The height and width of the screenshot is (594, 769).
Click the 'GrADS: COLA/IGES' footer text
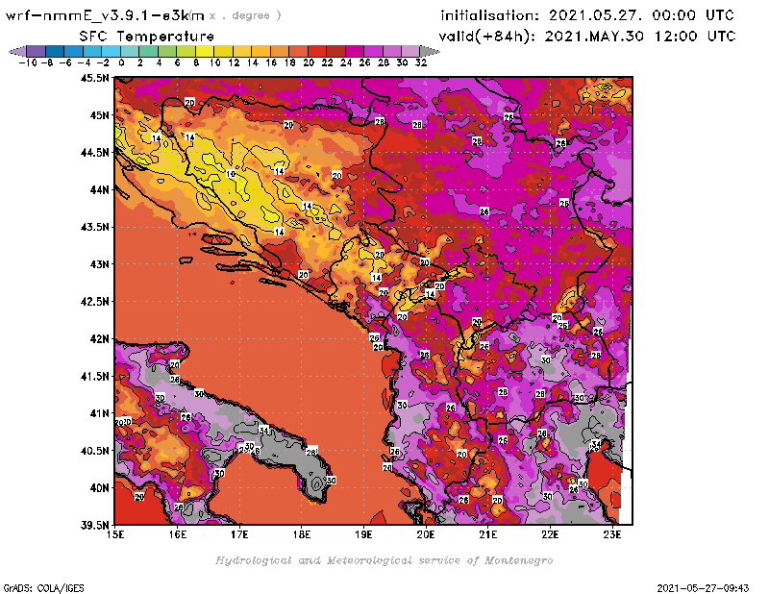coord(43,588)
